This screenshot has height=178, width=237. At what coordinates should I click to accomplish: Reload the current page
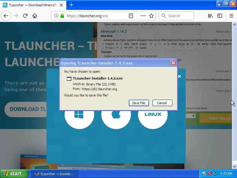pos(25,16)
